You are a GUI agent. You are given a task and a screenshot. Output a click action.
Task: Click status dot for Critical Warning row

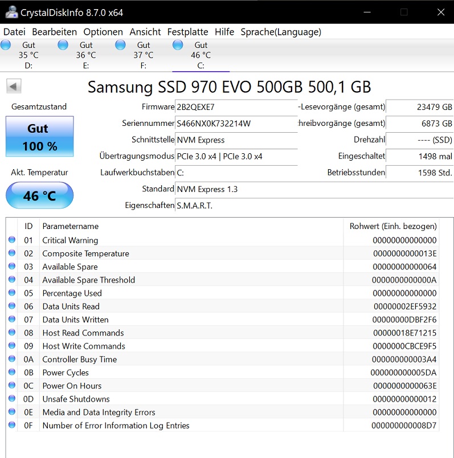pyautogui.click(x=12, y=240)
